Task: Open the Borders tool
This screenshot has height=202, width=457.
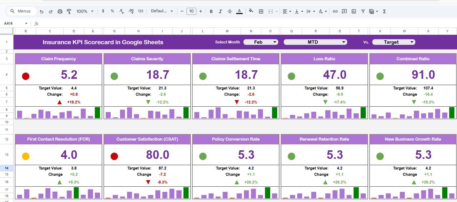Action: [x=261, y=11]
